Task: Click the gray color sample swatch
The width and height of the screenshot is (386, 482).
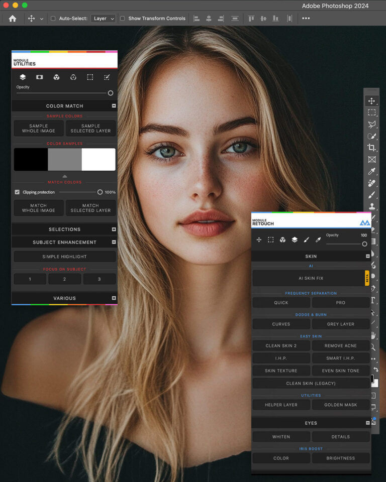Action: coord(65,160)
